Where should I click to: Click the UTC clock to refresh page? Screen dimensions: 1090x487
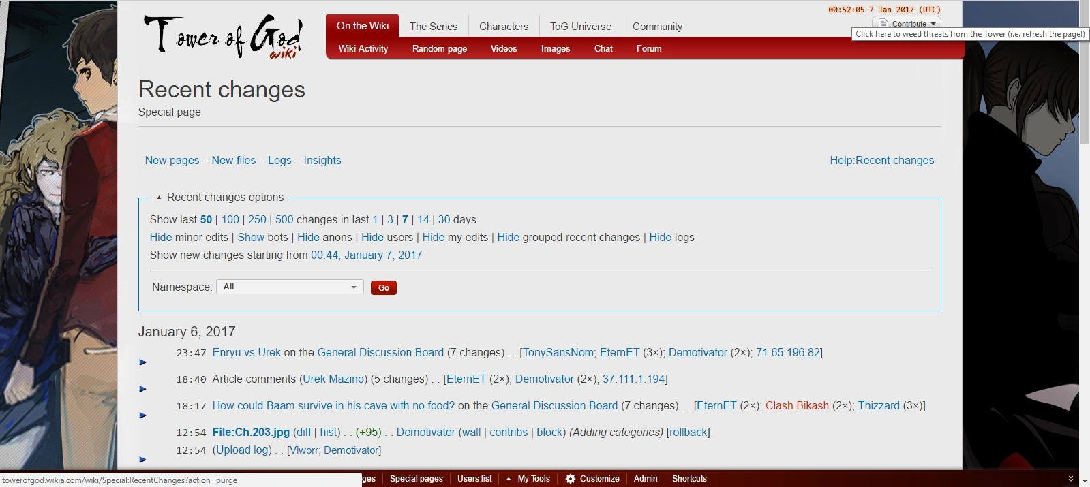[883, 10]
